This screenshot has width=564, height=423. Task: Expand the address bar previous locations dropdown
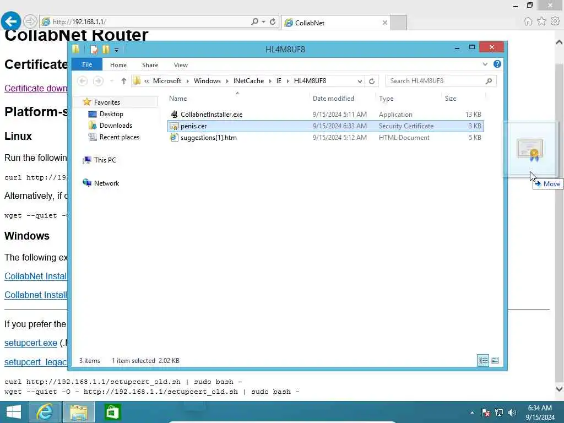(x=360, y=82)
